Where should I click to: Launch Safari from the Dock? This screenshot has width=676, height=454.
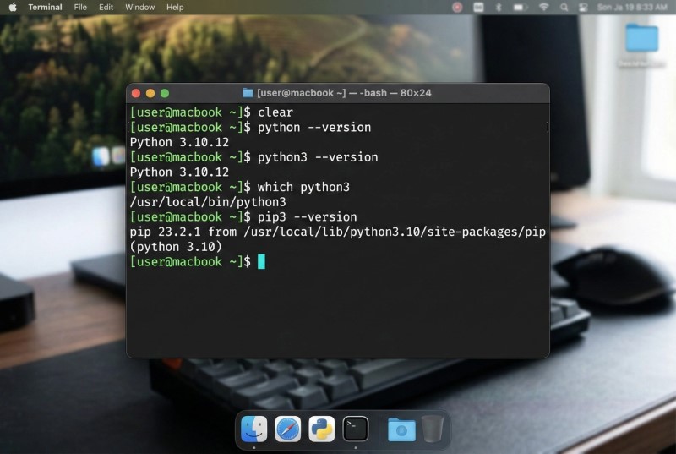coord(287,429)
